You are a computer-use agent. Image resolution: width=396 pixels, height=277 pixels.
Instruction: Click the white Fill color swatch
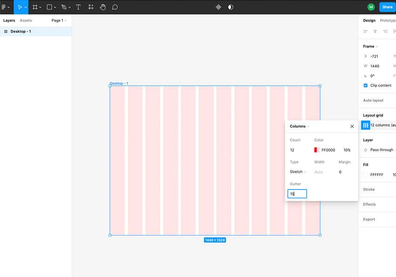pyautogui.click(x=365, y=175)
